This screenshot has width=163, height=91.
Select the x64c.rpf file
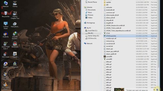click(107, 67)
